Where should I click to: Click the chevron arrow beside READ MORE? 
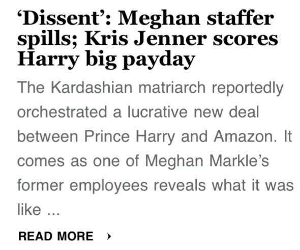(x=109, y=236)
